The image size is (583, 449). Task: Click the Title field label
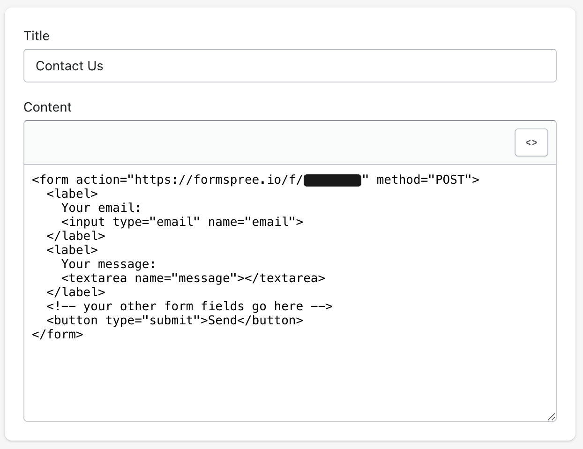(x=36, y=36)
